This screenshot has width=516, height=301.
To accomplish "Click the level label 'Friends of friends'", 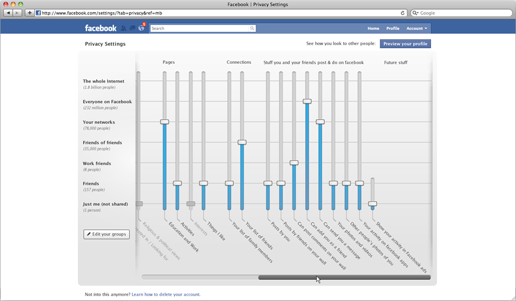I will pyautogui.click(x=102, y=143).
